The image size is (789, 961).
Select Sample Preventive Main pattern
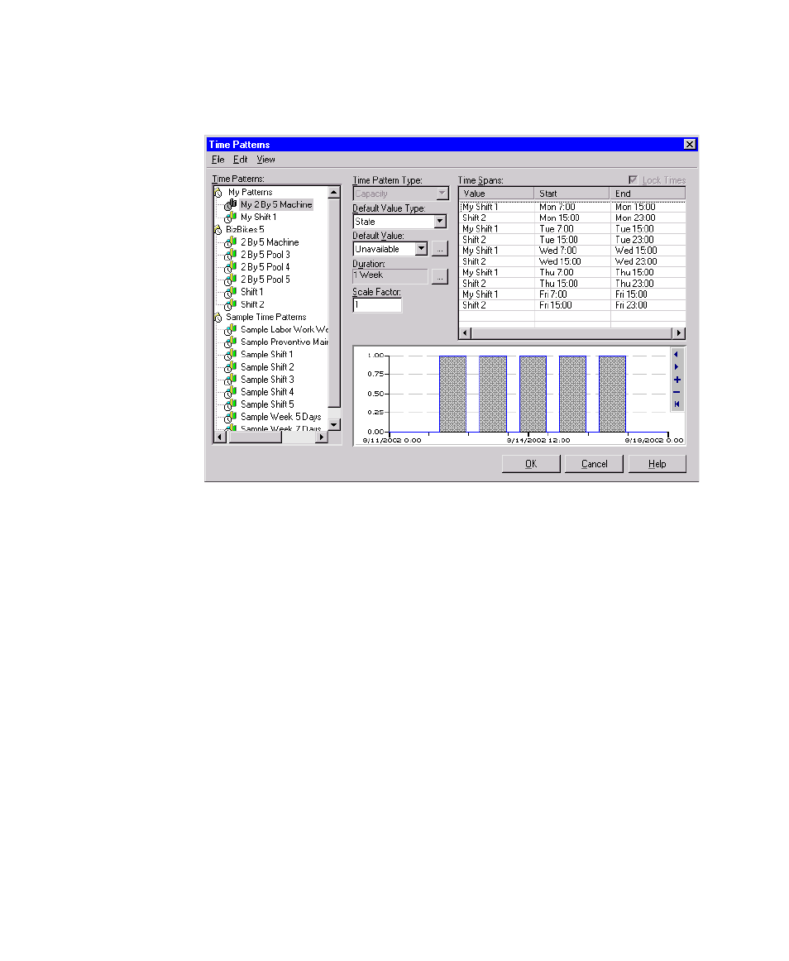point(285,342)
